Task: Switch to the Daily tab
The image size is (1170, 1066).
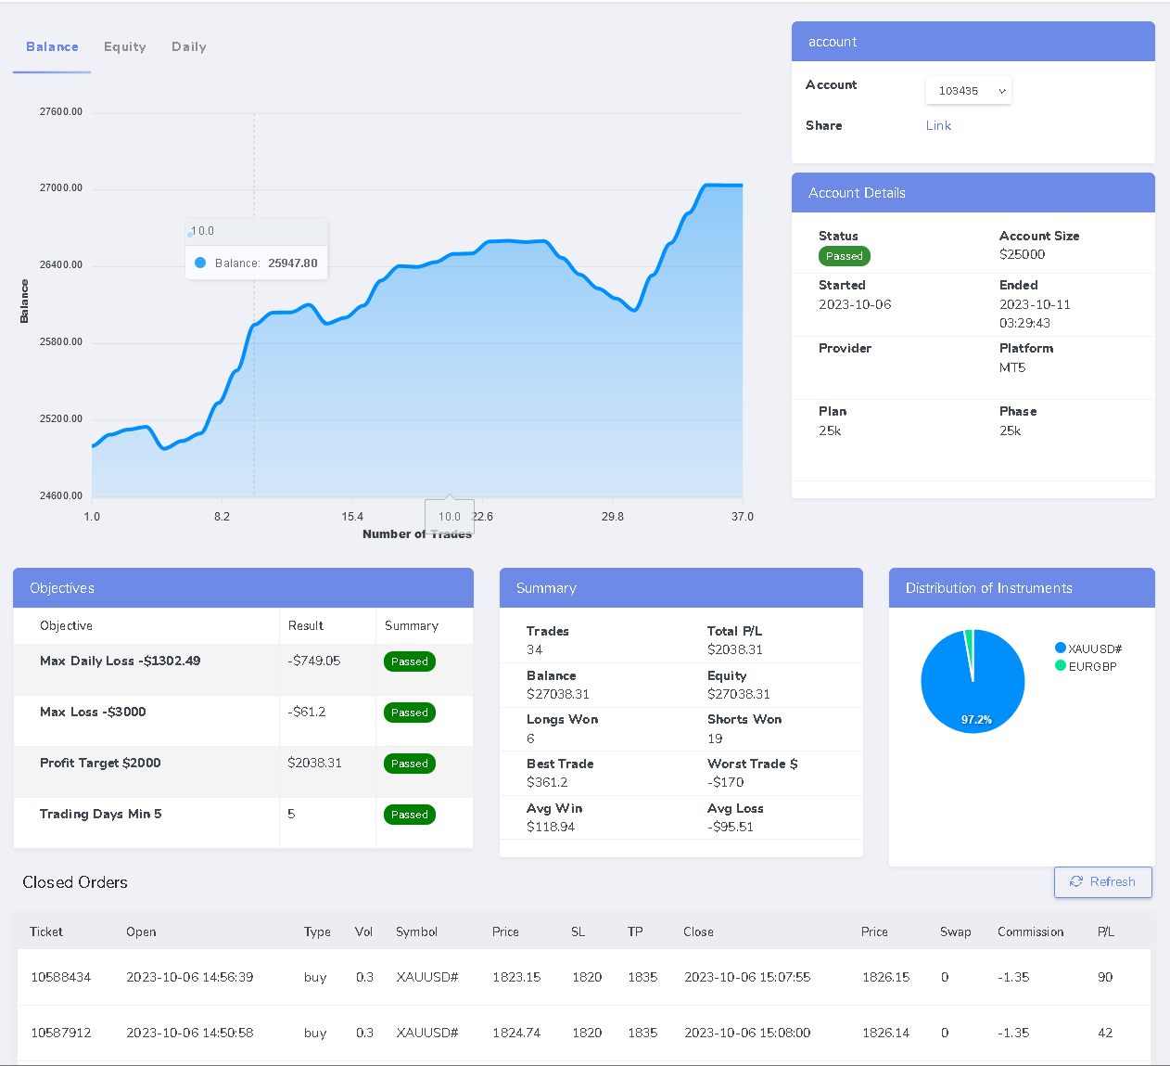Action: tap(188, 46)
